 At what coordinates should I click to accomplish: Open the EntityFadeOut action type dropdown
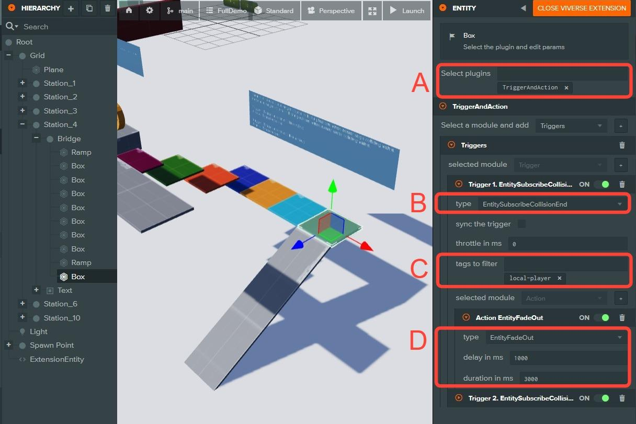coord(556,338)
